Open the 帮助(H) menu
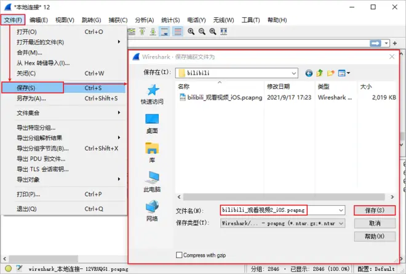The image size is (406, 274). coord(277,20)
